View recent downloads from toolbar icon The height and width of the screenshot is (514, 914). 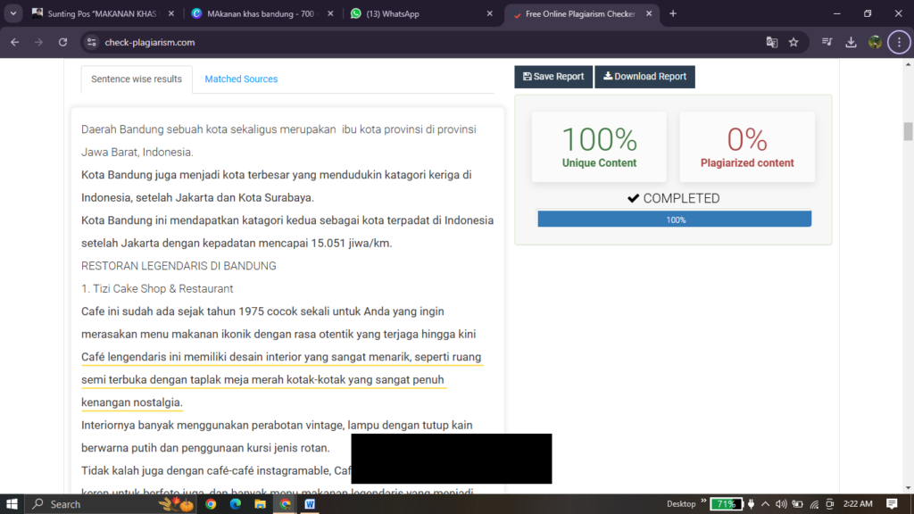pos(851,42)
